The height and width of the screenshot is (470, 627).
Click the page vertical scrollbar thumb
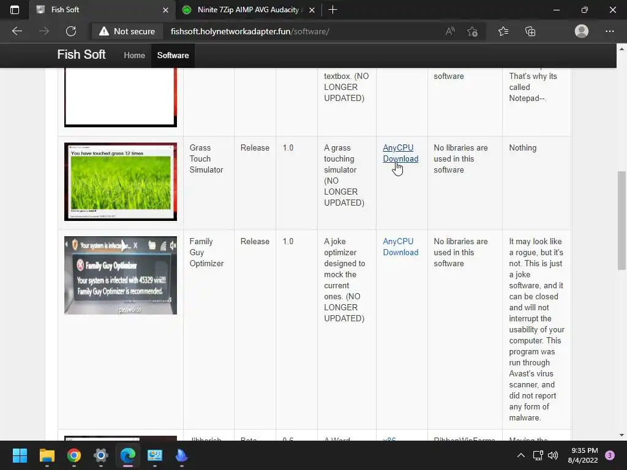621,220
